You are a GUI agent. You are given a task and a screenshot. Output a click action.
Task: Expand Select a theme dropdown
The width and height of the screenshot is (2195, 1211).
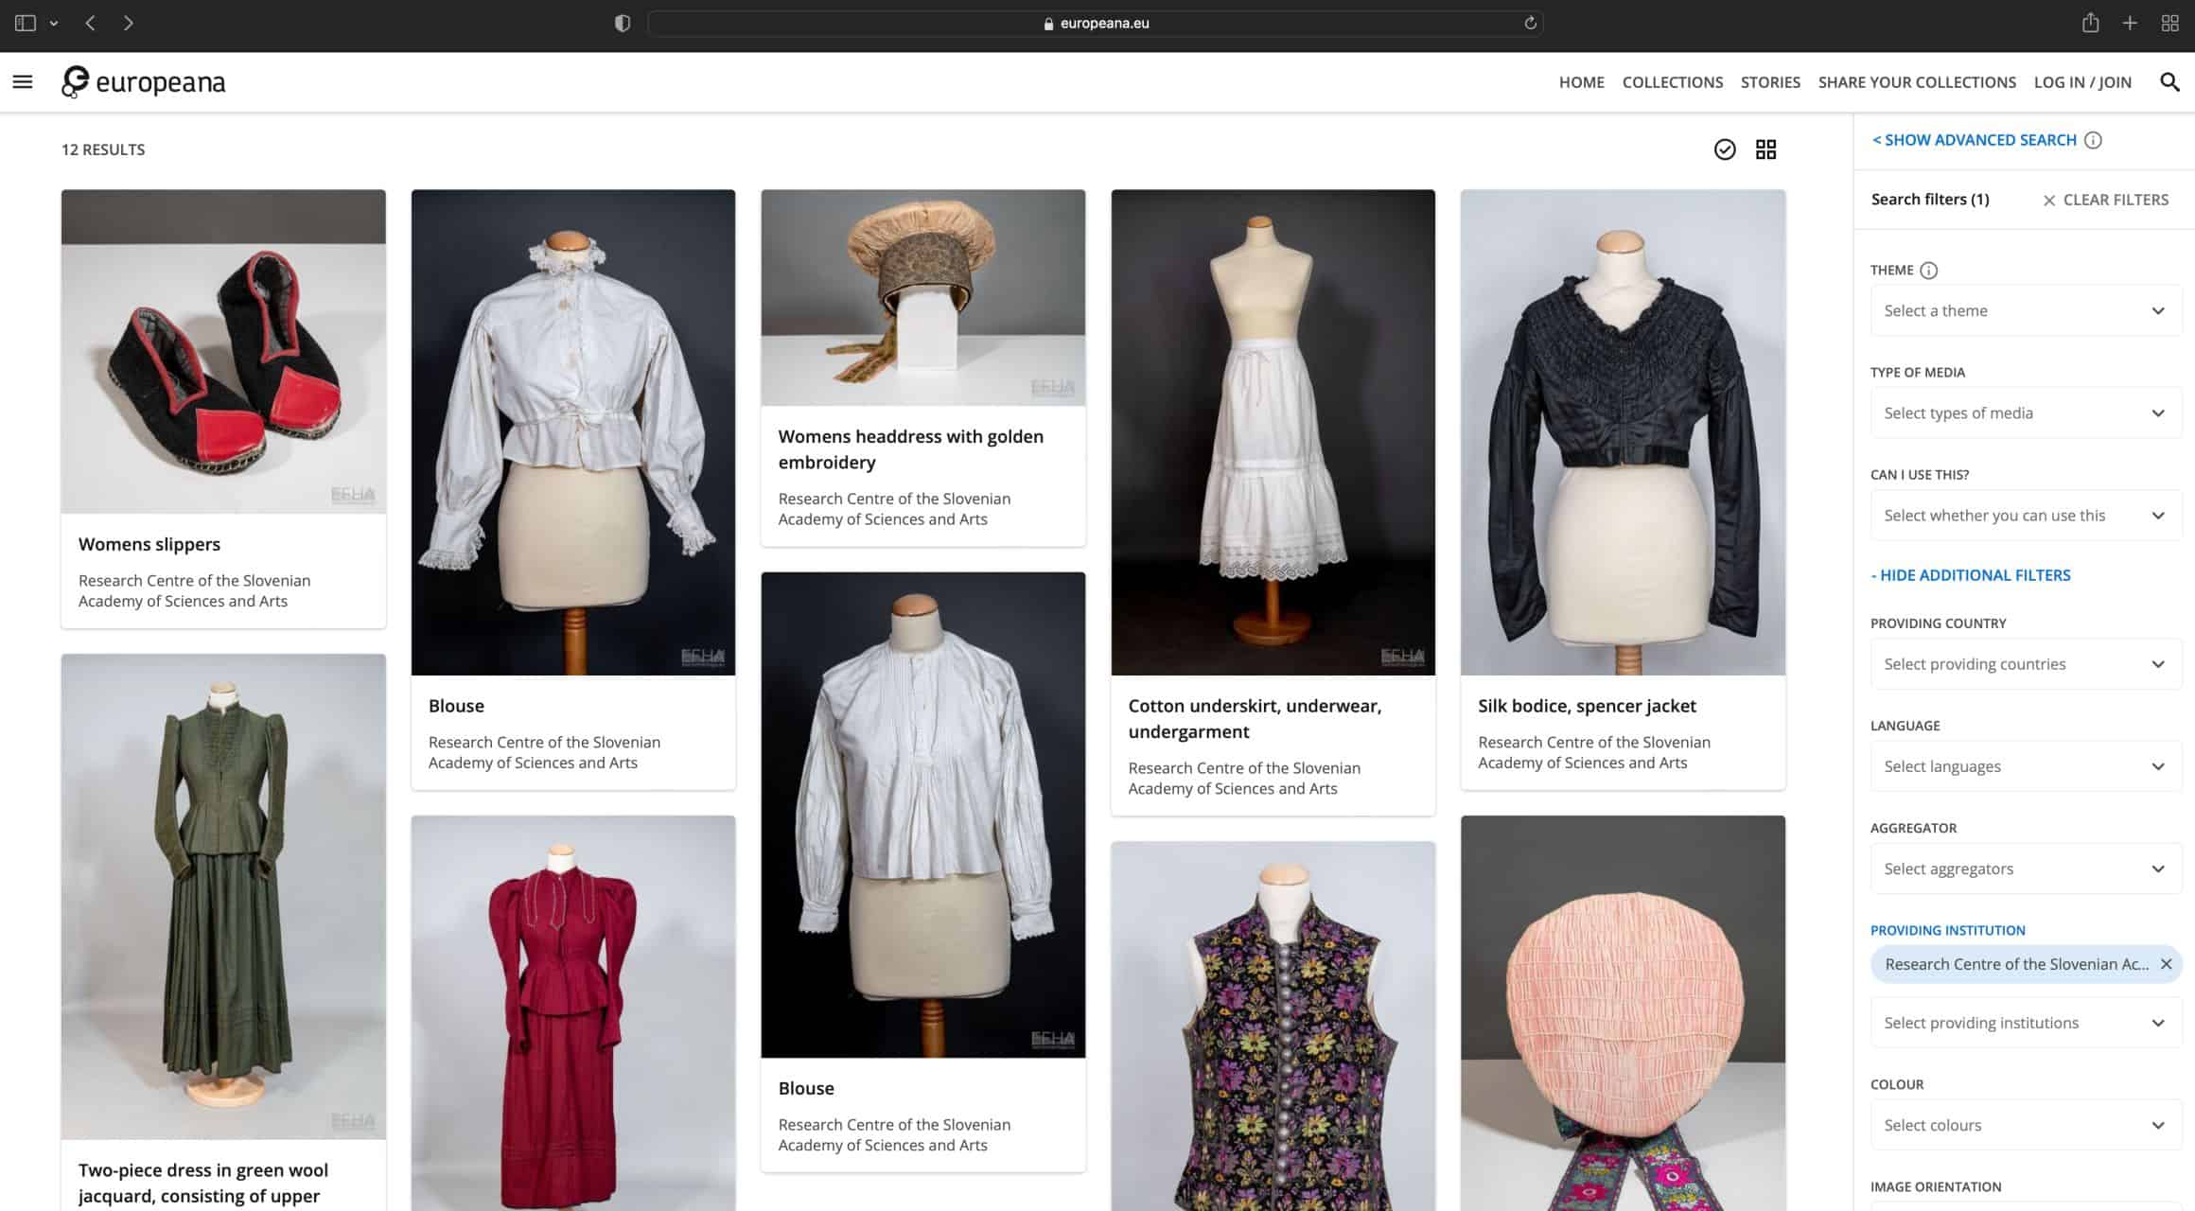click(x=2026, y=311)
